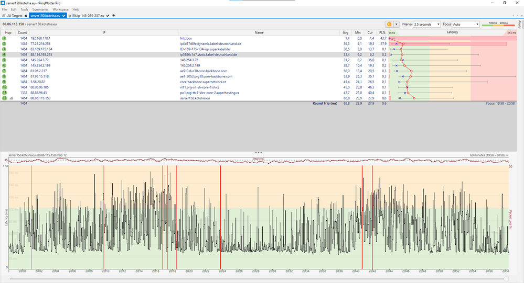Viewport: 524px width, 283px height.
Task: Toggle the timeline graph icon on hop 12
Action: [12, 98]
